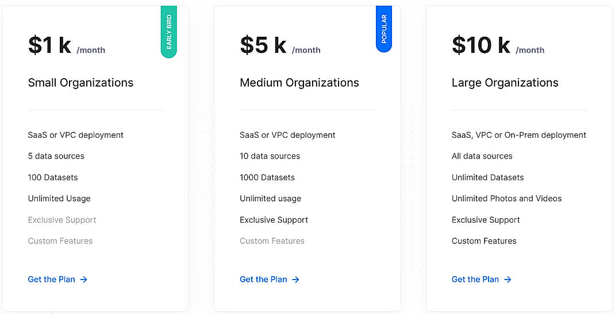The image size is (615, 314).
Task: Click 'All data sources' feature text
Action: (x=482, y=156)
